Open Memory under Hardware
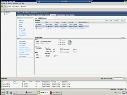 click(20, 24)
